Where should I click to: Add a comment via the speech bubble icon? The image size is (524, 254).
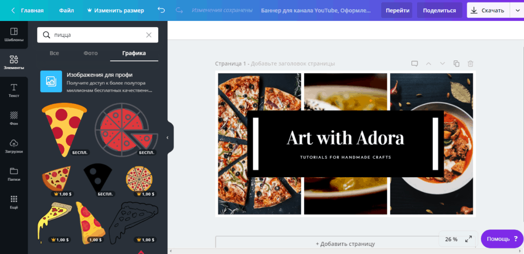pos(414,63)
